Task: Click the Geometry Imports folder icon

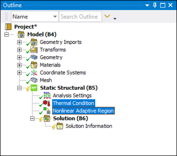Action: (x=34, y=42)
